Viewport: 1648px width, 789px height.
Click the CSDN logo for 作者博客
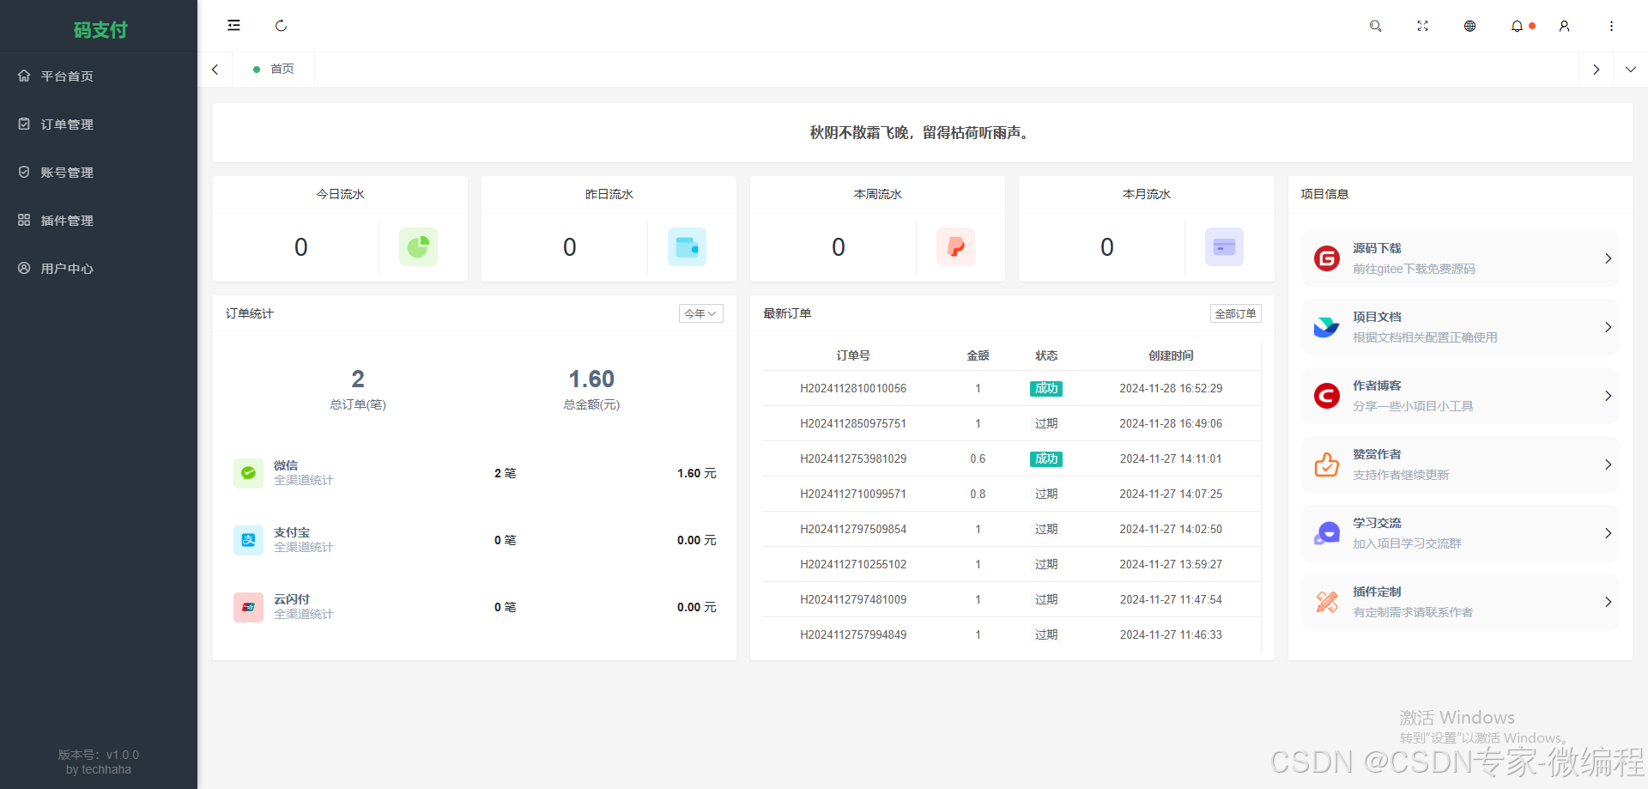(x=1327, y=396)
